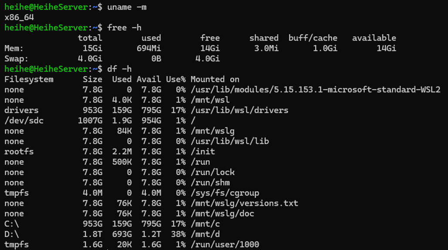This screenshot has width=448, height=250.
Task: Select the 3.0Mi shared memory value
Action: pos(266,48)
